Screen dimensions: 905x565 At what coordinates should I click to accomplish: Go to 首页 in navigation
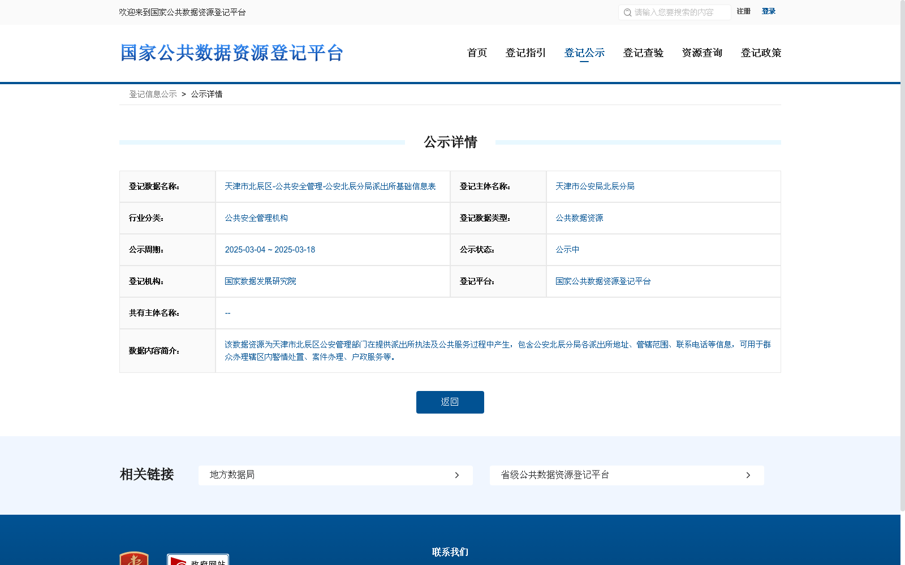click(477, 53)
